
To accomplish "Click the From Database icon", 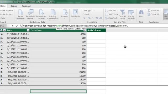I will (20, 12).
